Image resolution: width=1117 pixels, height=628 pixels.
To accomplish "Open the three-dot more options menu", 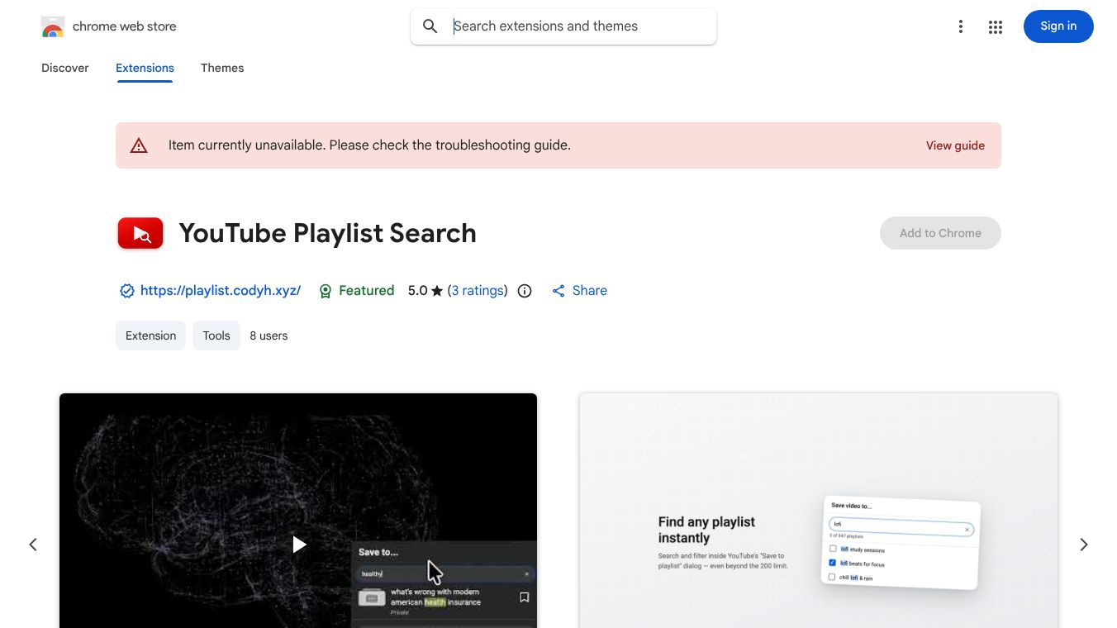I will tap(960, 26).
